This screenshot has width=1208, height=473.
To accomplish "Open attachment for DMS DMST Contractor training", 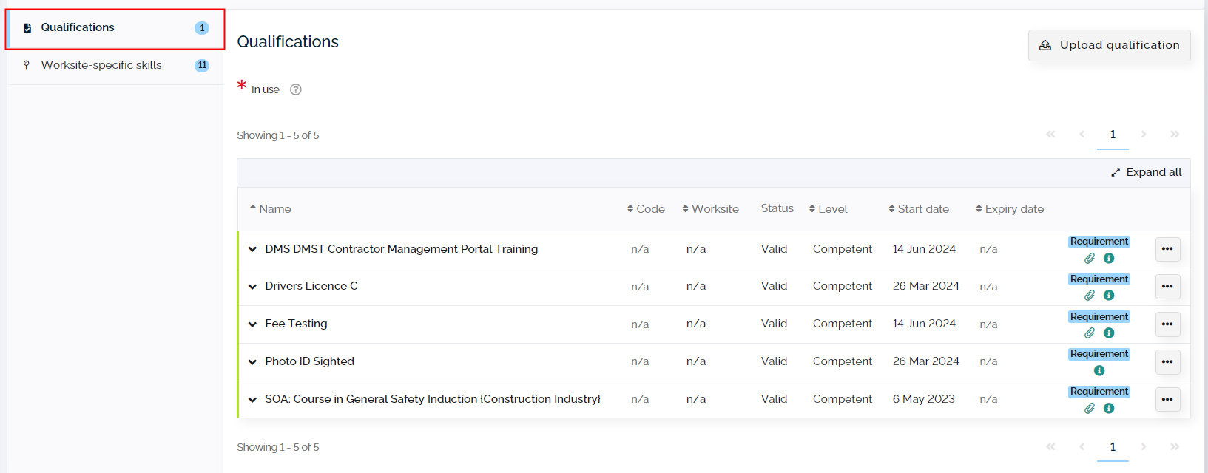I will (1090, 259).
